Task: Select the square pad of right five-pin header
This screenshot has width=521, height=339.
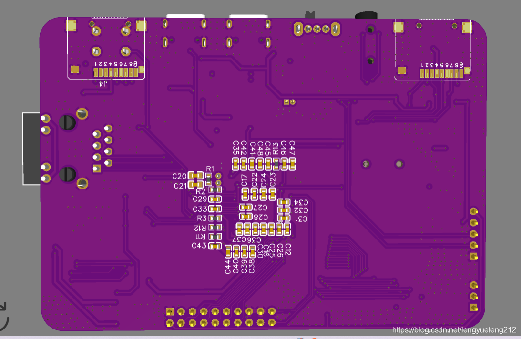Action: [473, 257]
